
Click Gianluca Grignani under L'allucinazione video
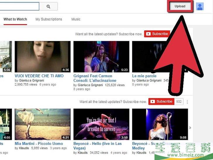click(90, 85)
